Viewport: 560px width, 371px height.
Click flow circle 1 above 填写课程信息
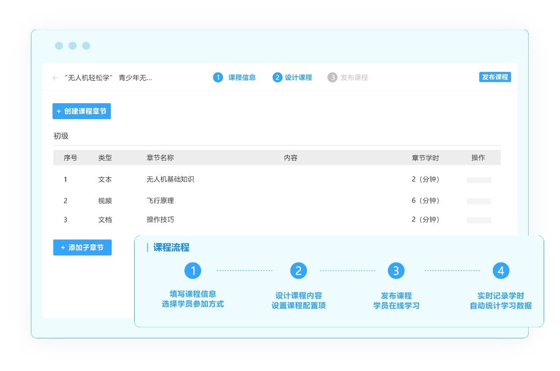point(193,270)
